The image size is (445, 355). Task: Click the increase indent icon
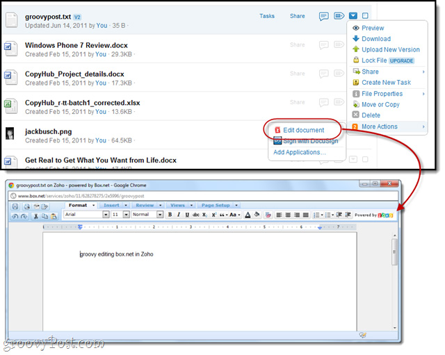click(x=348, y=215)
